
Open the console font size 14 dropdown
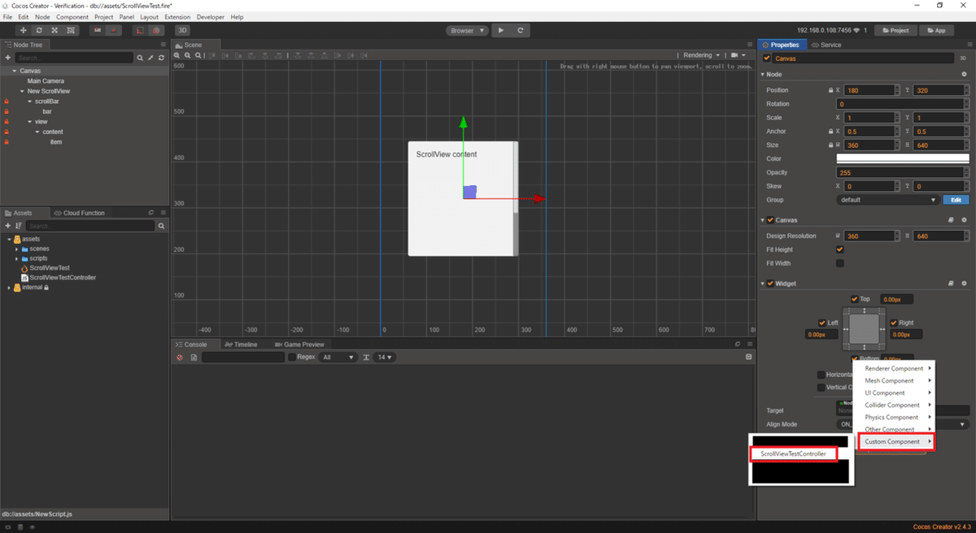coord(385,357)
